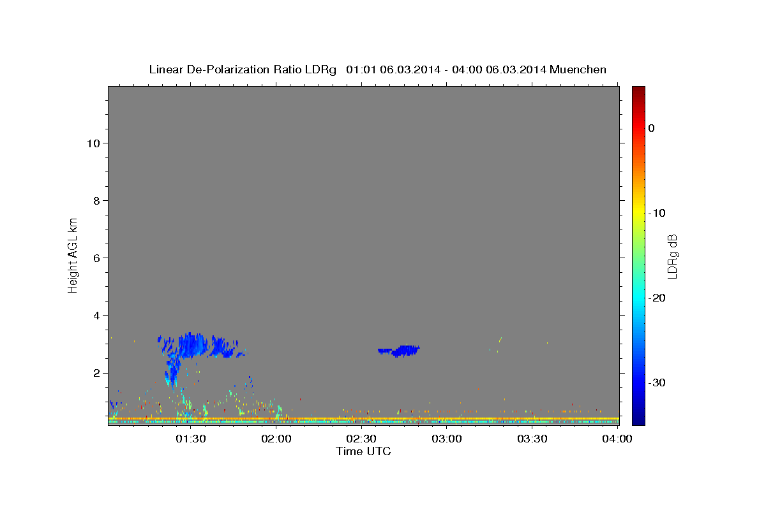Click the 01:30 time tick label
This screenshot has height=510, width=766.
coord(190,439)
